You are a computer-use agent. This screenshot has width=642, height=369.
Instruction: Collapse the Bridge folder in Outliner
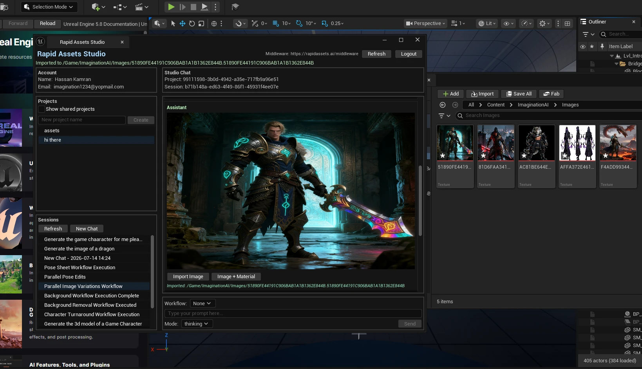pyautogui.click(x=617, y=64)
